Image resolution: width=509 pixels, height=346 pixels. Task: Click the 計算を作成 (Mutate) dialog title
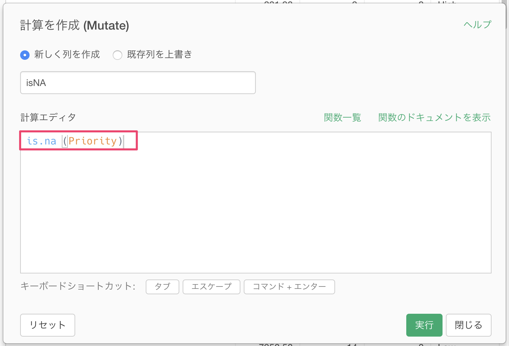tap(75, 25)
